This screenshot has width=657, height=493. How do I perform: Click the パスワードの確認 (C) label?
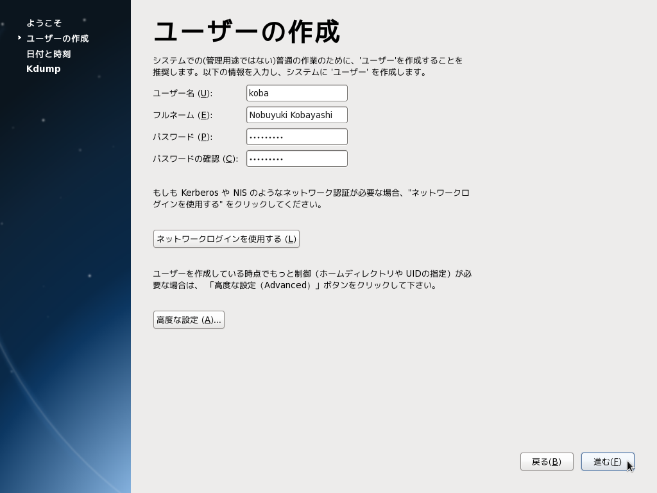tap(195, 159)
